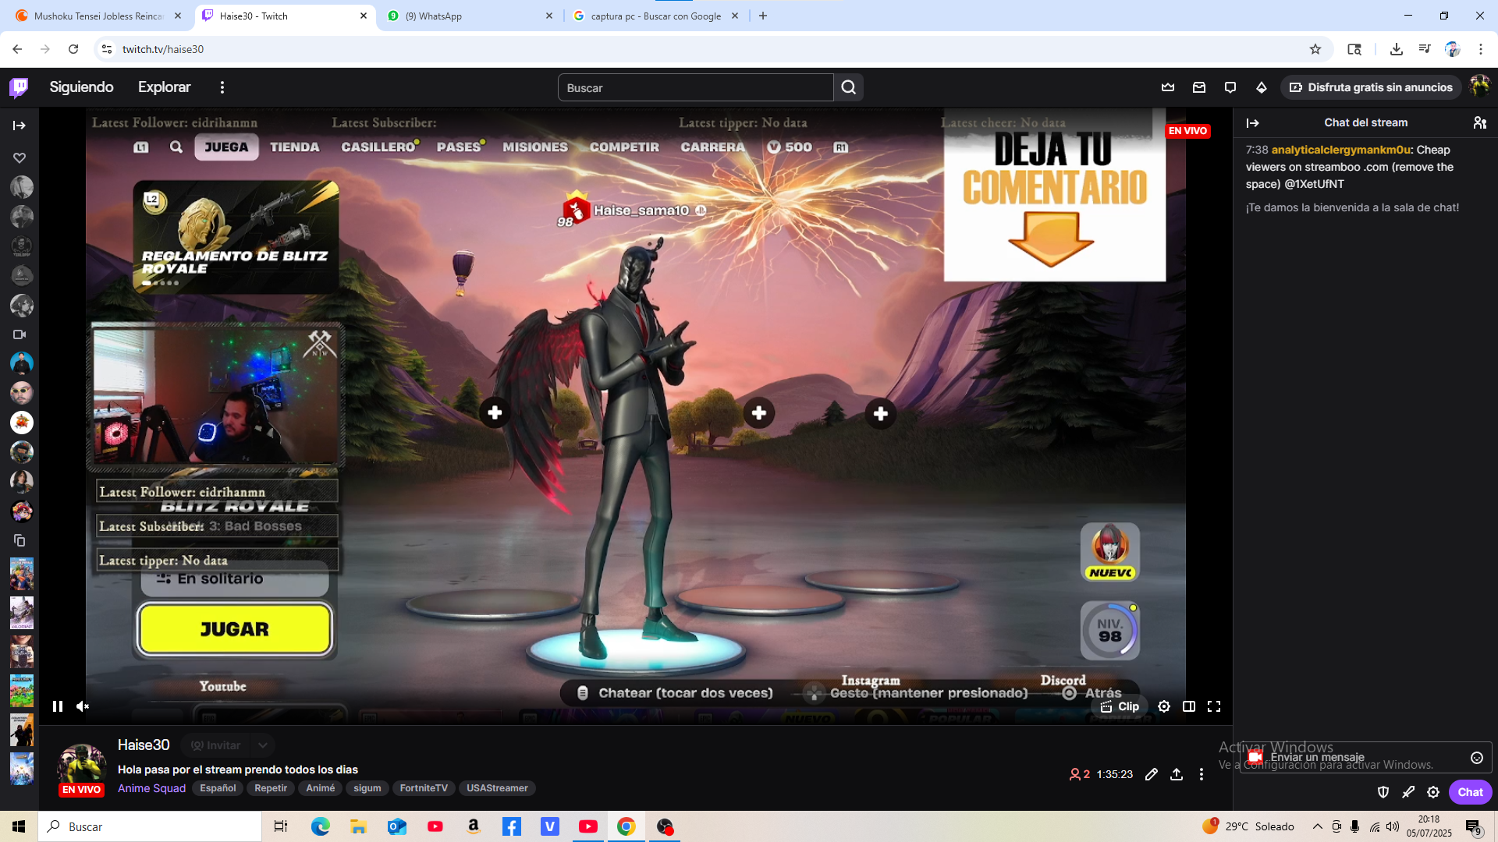The image size is (1498, 842).
Task: Bookmark this page with the star
Action: point(1315,49)
